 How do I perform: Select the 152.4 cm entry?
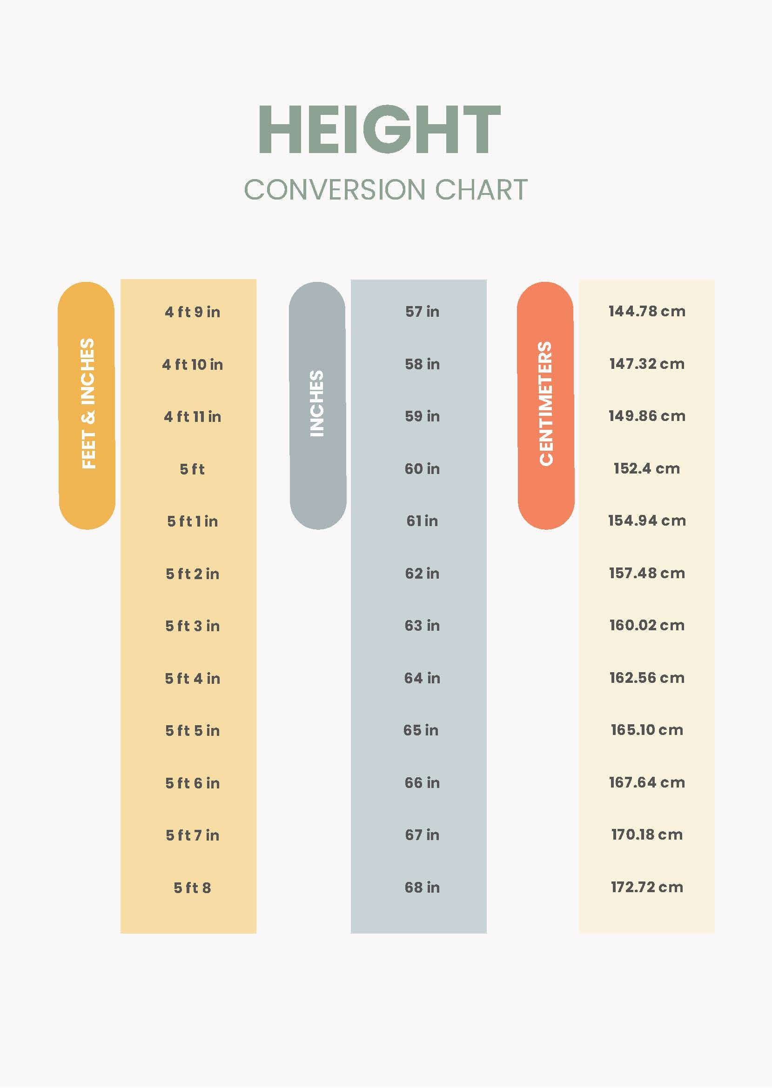tap(646, 468)
